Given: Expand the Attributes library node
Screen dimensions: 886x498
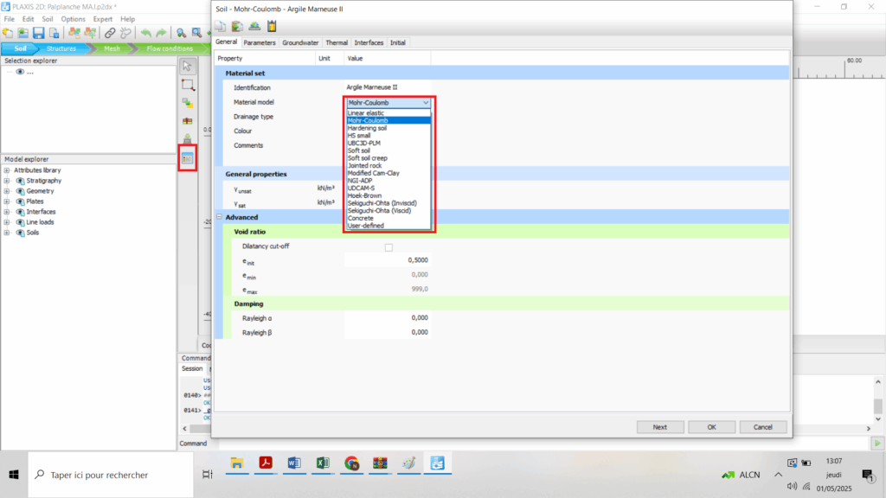Looking at the screenshot, I should pos(7,170).
